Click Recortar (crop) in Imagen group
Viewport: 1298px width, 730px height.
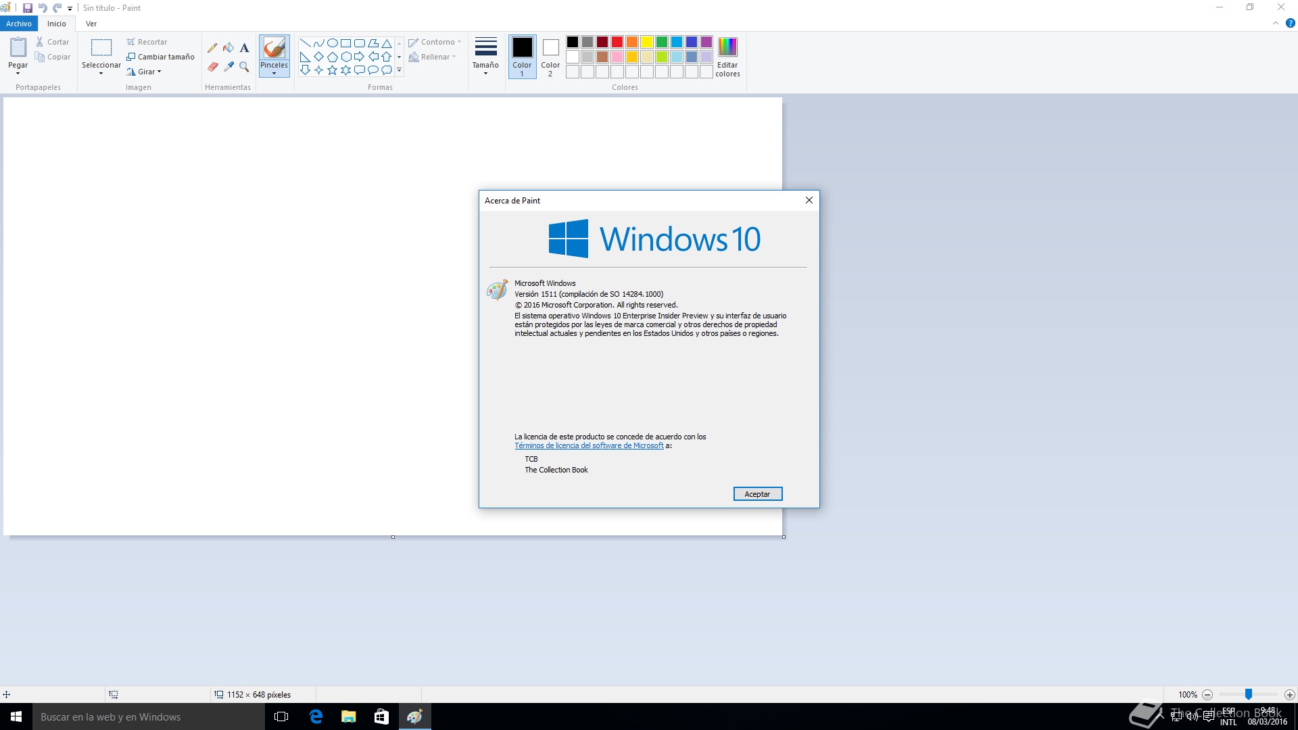(x=147, y=42)
